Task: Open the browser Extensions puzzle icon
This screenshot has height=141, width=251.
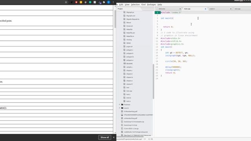Action: [104, 2]
